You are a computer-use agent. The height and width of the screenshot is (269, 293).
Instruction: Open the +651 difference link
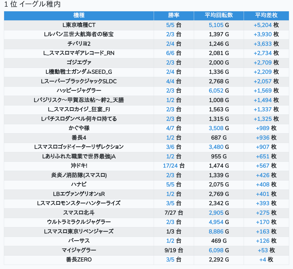[262, 156]
